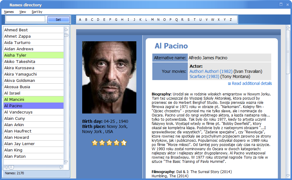Open the Names menu
292x180 pixels.
(x=9, y=12)
